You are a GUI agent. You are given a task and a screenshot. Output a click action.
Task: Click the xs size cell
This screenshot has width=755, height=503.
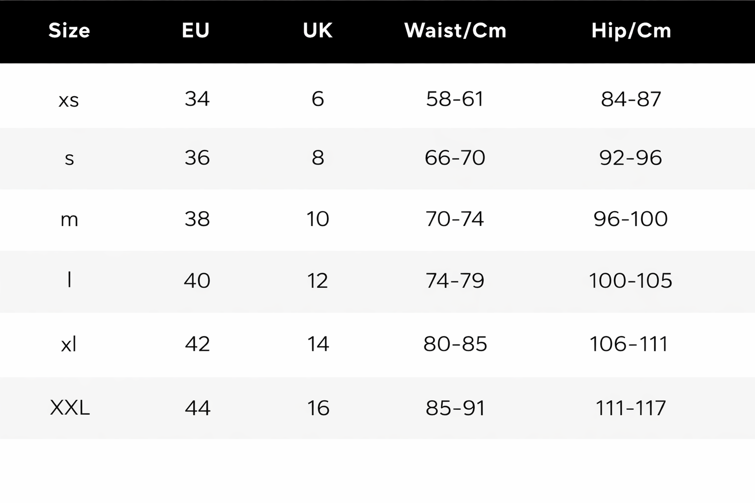pyautogui.click(x=69, y=100)
